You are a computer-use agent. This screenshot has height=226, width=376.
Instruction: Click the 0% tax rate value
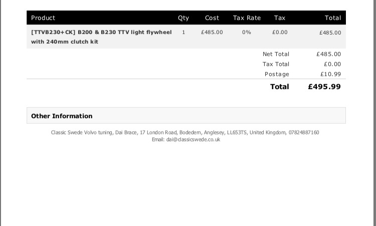(x=247, y=32)
